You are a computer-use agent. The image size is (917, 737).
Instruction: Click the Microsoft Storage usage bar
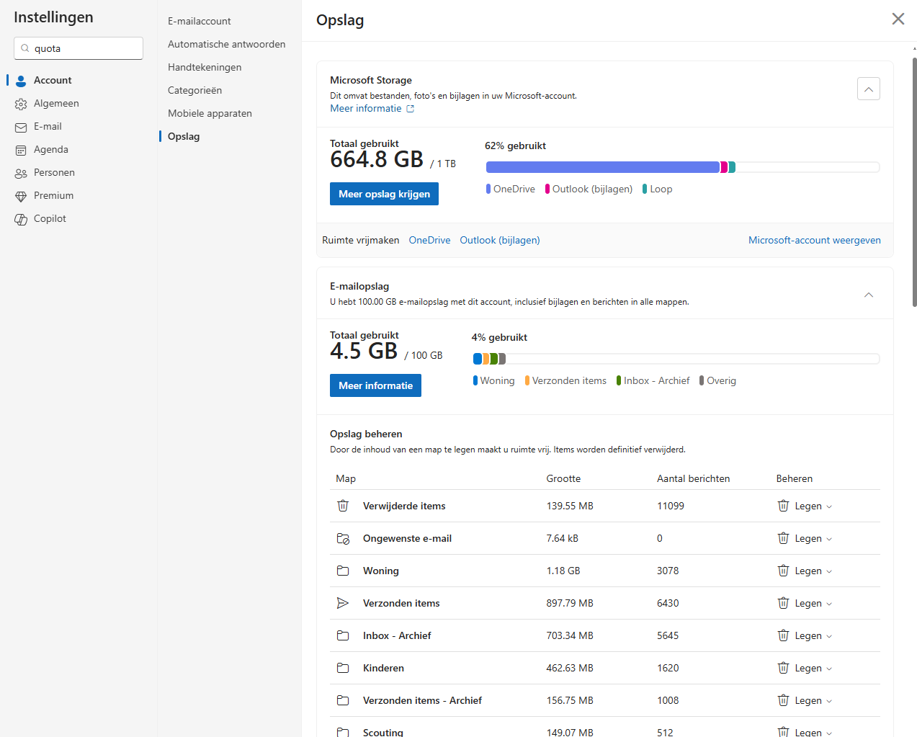point(683,167)
